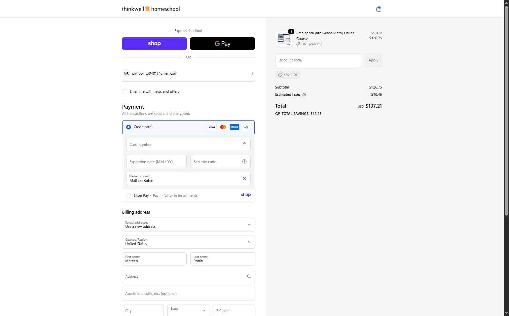Image resolution: width=509 pixels, height=316 pixels.
Task: Pay with Shop express checkout button
Action: tap(154, 44)
